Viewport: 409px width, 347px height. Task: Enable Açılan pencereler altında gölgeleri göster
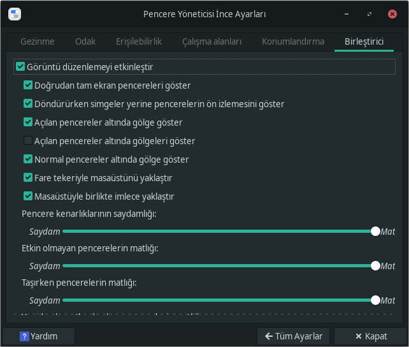[x=28, y=140]
